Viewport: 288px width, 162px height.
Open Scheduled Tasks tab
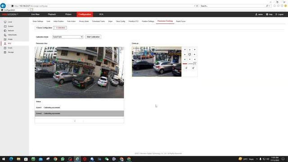99,21
